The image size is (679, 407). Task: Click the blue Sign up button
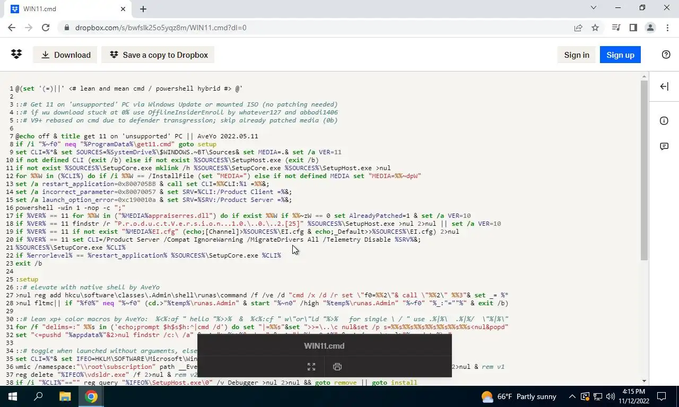tap(620, 55)
